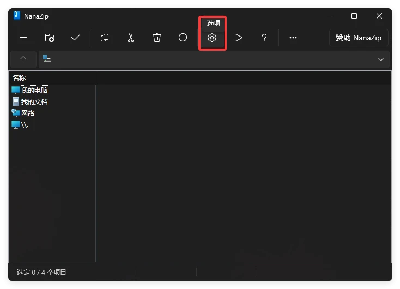
Task: Go up one level with arrow button
Action: (x=23, y=59)
